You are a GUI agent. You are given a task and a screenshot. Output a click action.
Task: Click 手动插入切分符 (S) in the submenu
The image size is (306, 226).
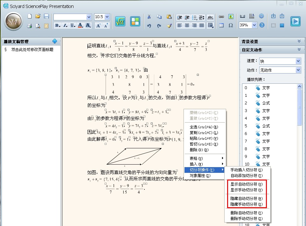(247, 170)
